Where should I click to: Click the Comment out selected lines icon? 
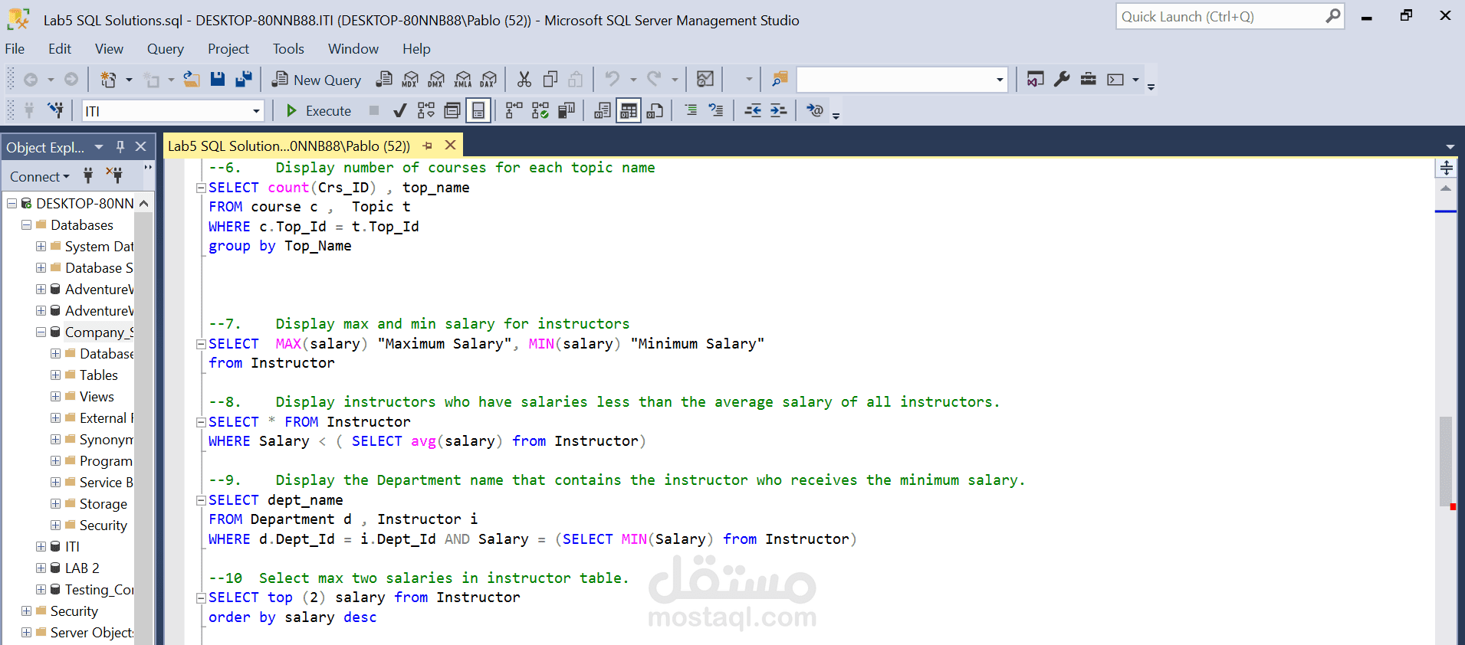click(x=691, y=111)
